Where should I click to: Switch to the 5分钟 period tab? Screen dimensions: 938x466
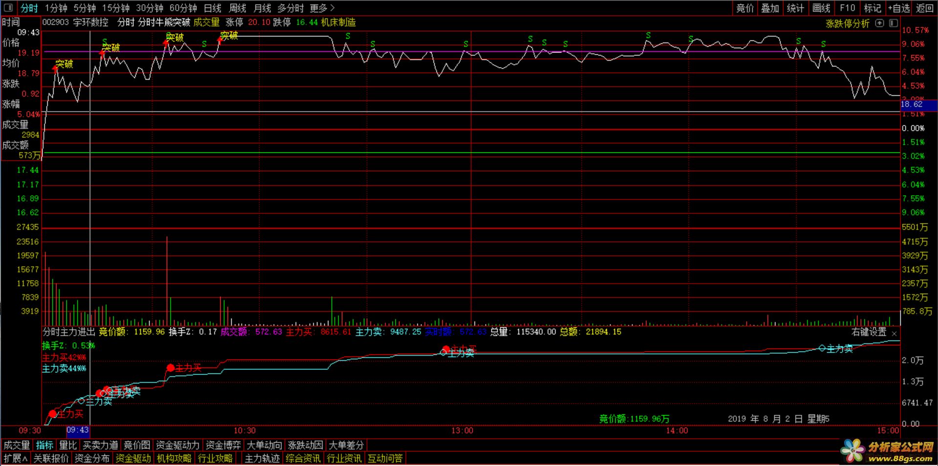[85, 8]
